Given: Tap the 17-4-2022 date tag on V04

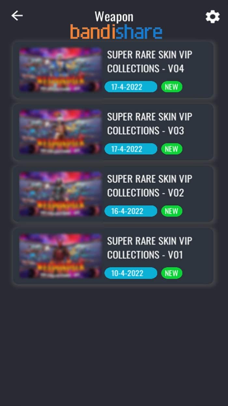Looking at the screenshot, I should 131,87.
